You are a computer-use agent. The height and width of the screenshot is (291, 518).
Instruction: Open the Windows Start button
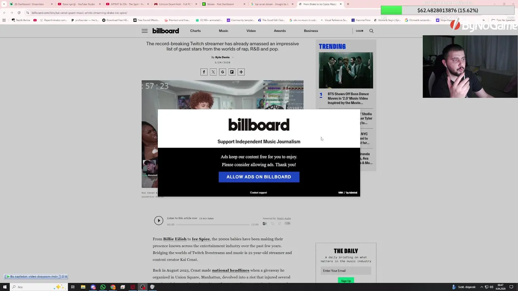4,287
